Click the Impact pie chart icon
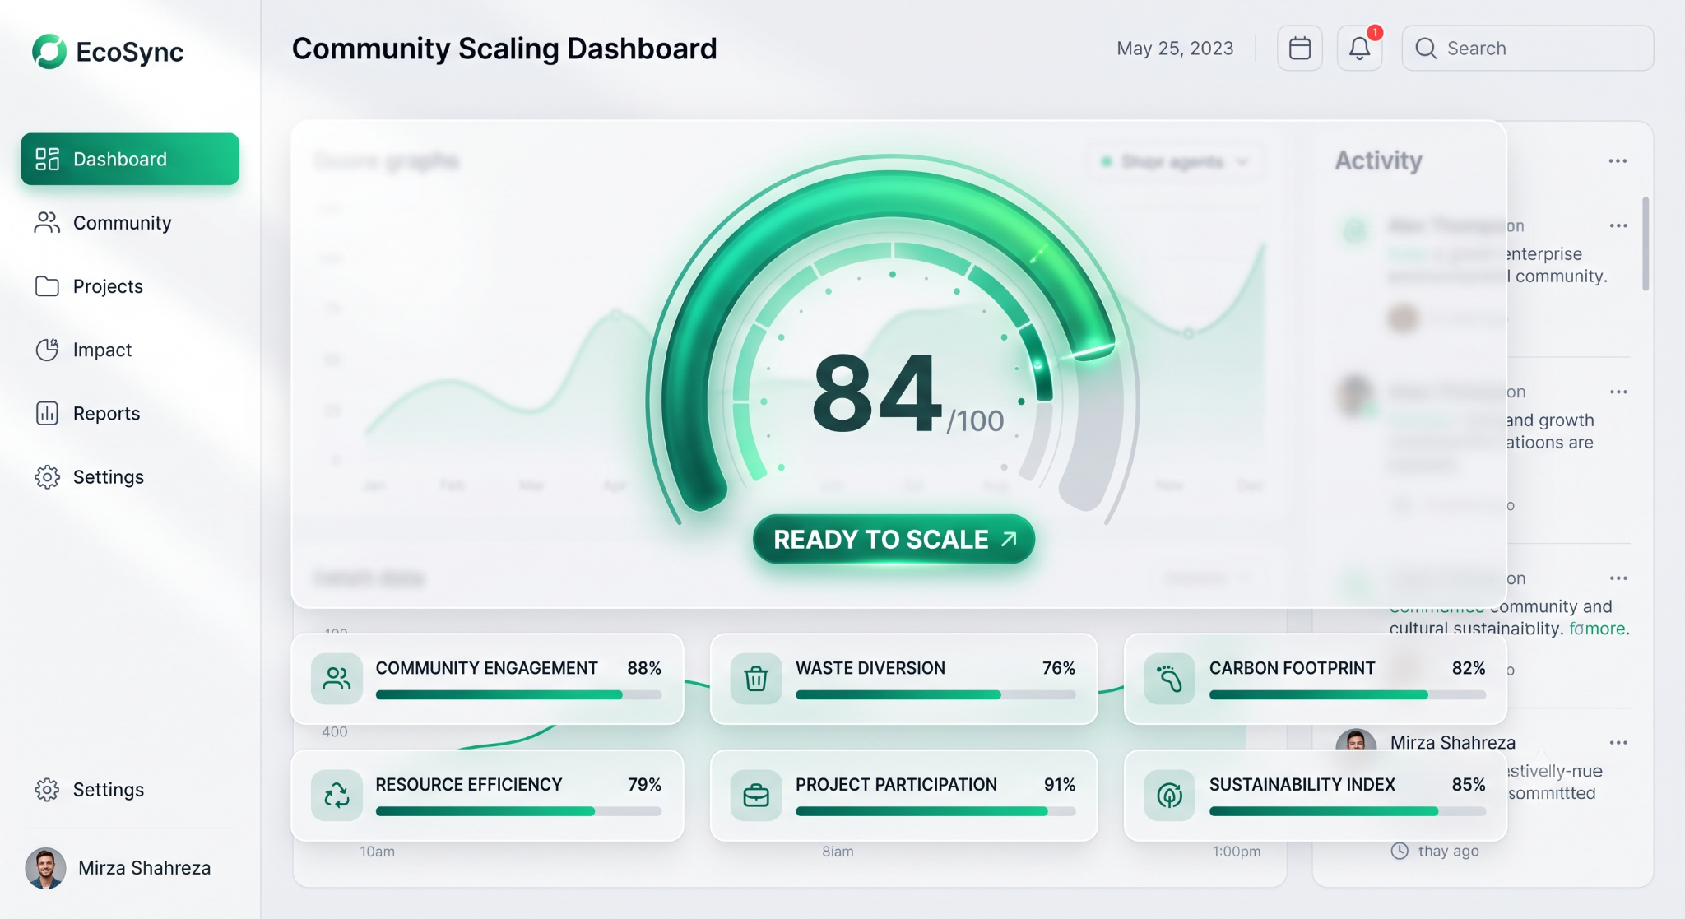1685x919 pixels. (47, 350)
